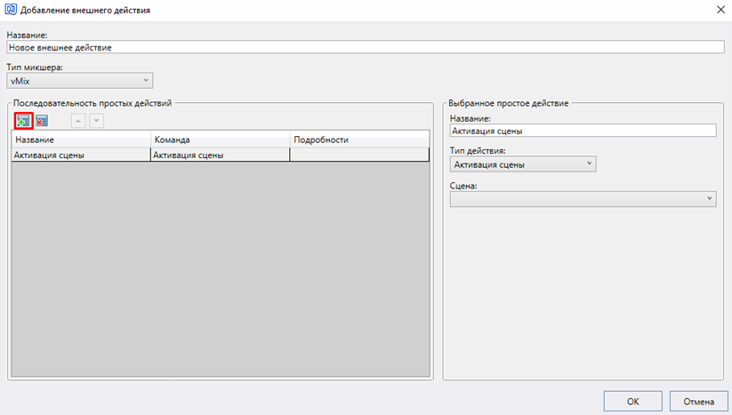Delete the selected simple action
732x415 pixels.
click(42, 121)
